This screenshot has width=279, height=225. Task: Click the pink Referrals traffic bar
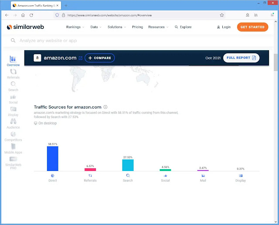(90, 170)
